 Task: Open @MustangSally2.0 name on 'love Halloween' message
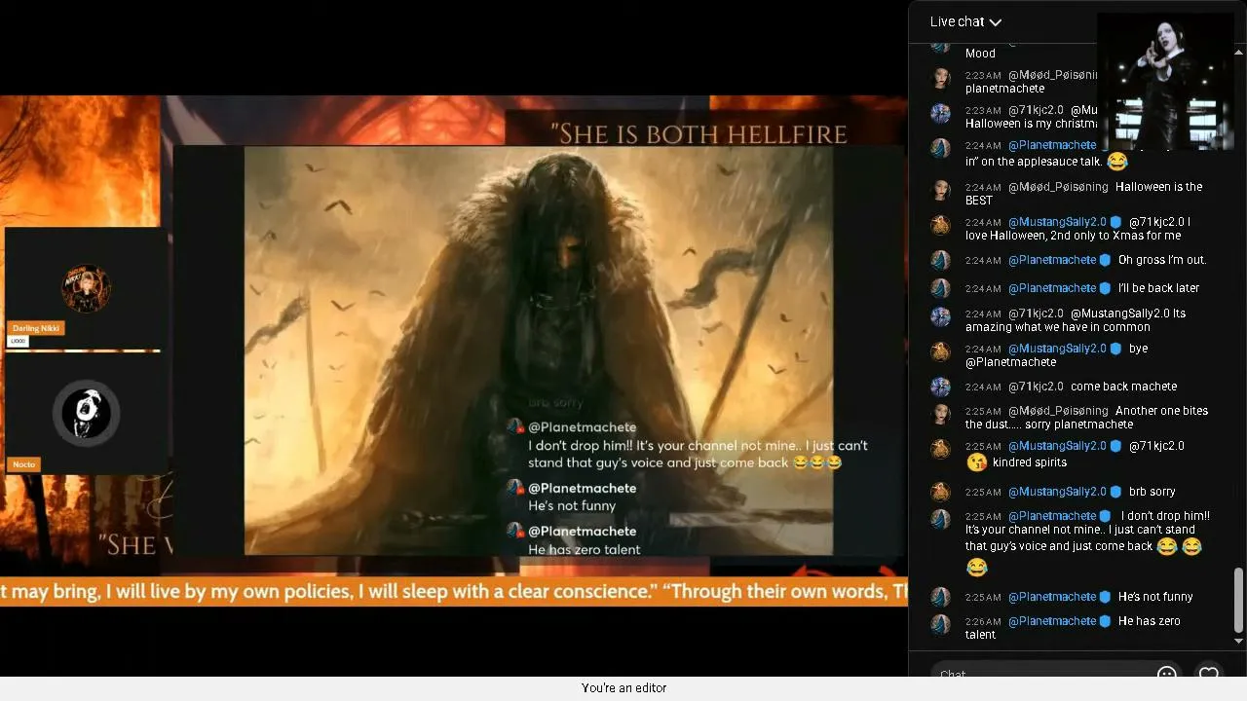pyautogui.click(x=1057, y=222)
